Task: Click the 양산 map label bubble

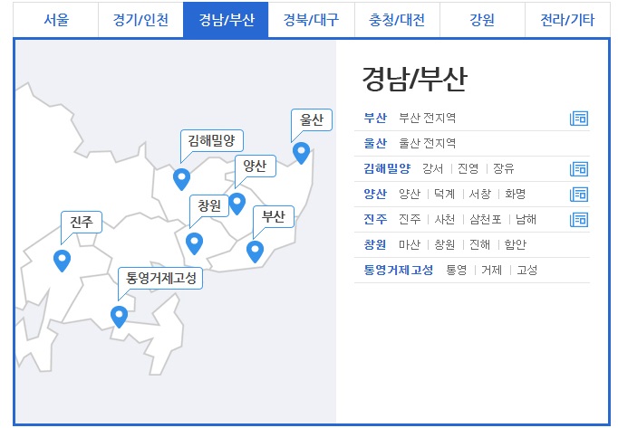Action: point(255,166)
